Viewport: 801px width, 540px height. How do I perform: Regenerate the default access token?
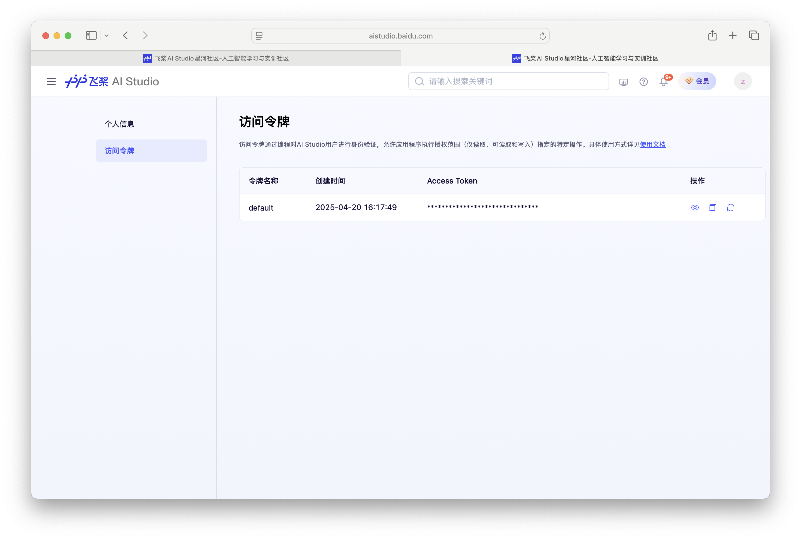(731, 207)
